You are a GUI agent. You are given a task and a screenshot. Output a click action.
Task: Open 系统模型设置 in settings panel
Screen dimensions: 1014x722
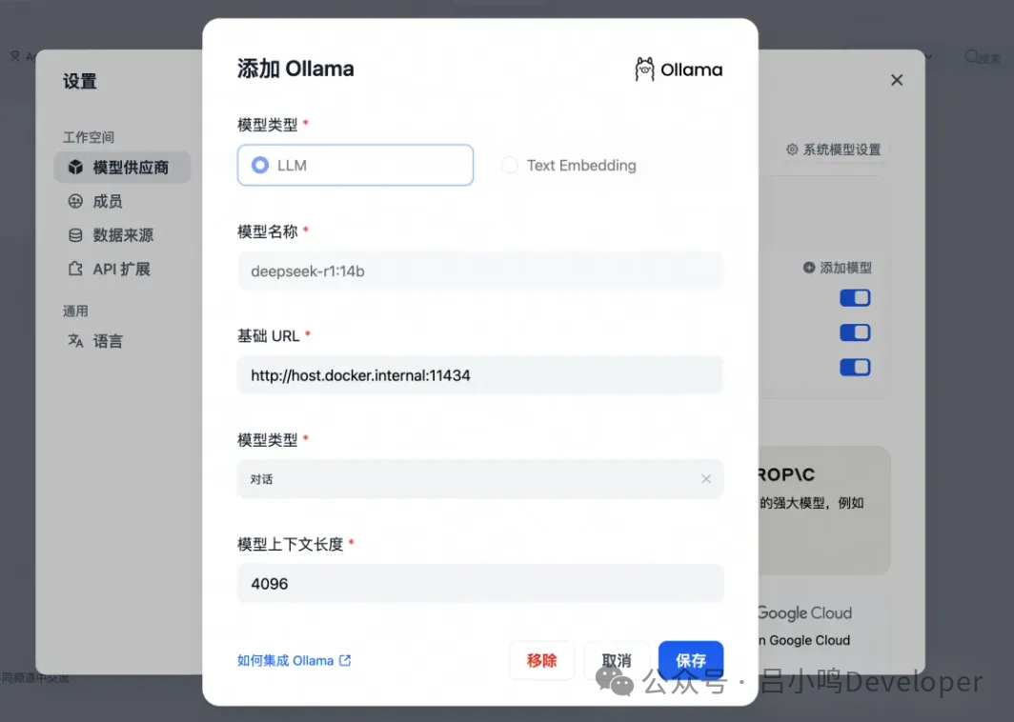click(x=834, y=150)
